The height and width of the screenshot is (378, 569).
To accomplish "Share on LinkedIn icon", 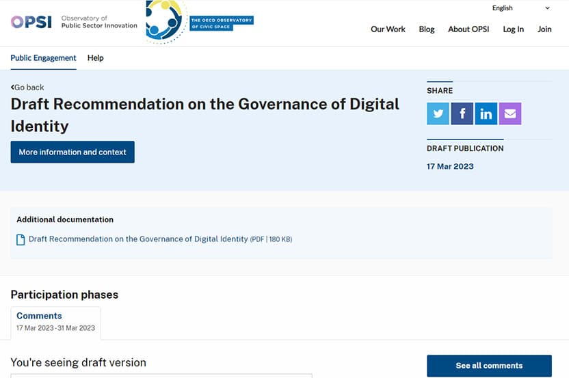I will click(486, 114).
